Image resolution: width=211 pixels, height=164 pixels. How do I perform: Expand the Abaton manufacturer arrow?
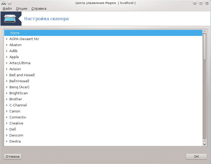pyautogui.click(x=7, y=45)
